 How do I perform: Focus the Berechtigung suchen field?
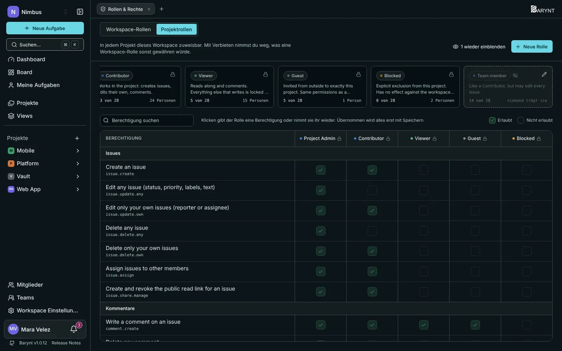(x=147, y=121)
